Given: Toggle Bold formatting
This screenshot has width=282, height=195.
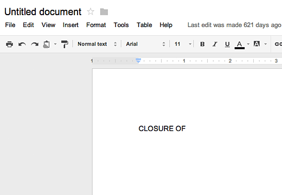Looking at the screenshot, I should click(202, 44).
